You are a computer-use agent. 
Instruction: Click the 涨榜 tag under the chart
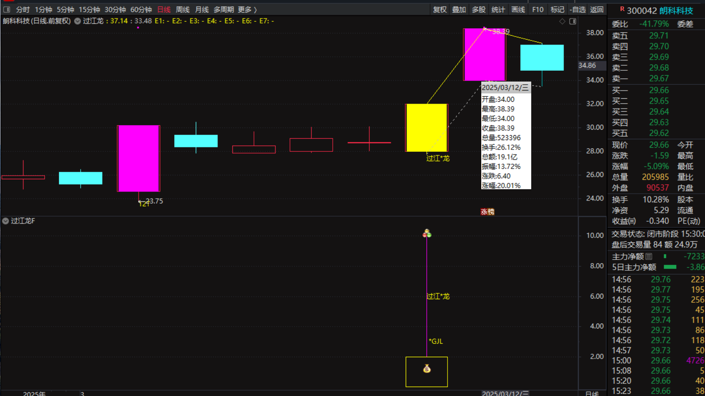pyautogui.click(x=487, y=212)
